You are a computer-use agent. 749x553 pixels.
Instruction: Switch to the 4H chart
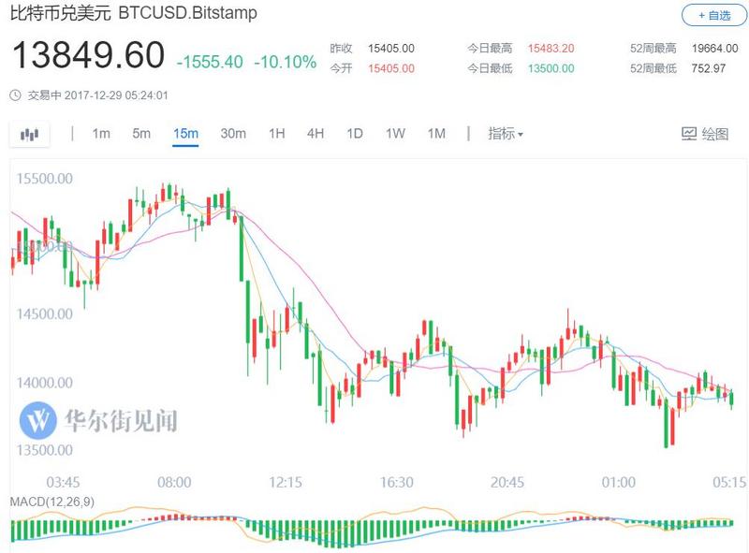coord(316,134)
